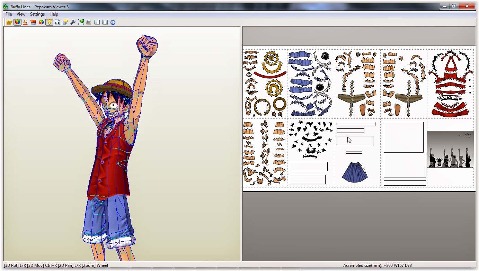Screen dimensions: 479x271
Task: Open the File menu
Action: click(x=8, y=14)
